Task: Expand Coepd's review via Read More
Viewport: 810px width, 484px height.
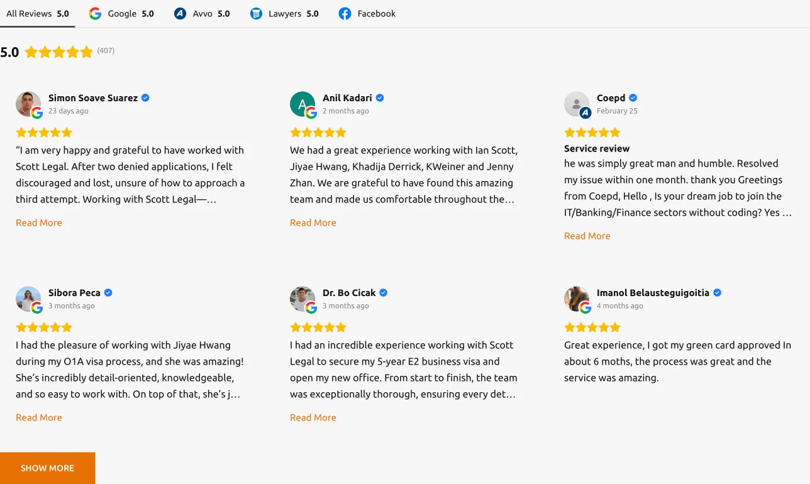Action: 587,236
